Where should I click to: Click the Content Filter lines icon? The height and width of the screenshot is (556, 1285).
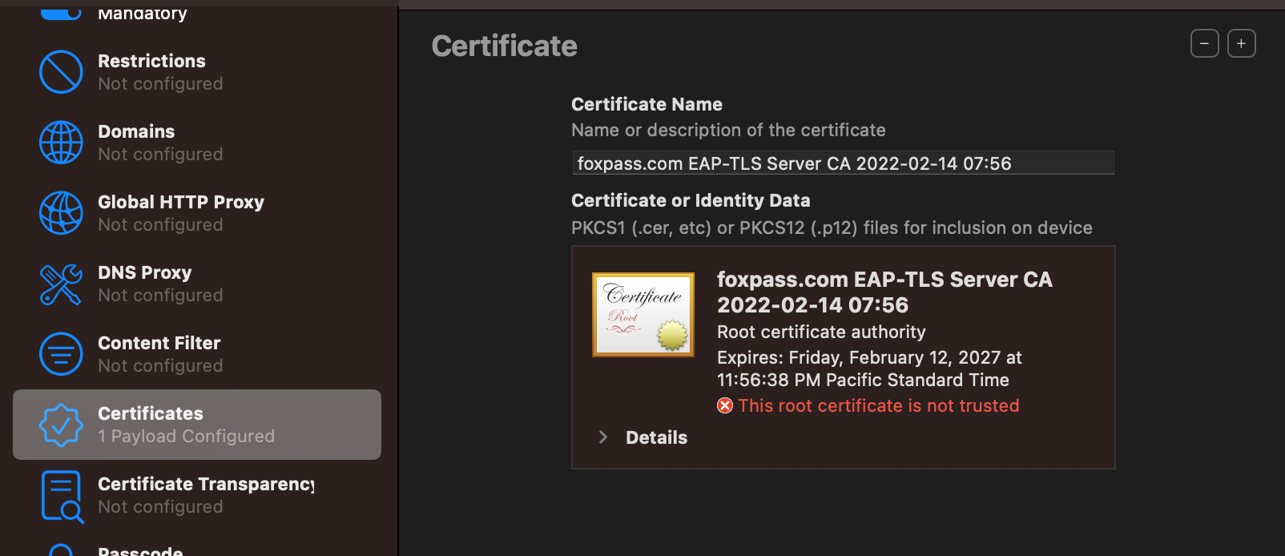[61, 354]
